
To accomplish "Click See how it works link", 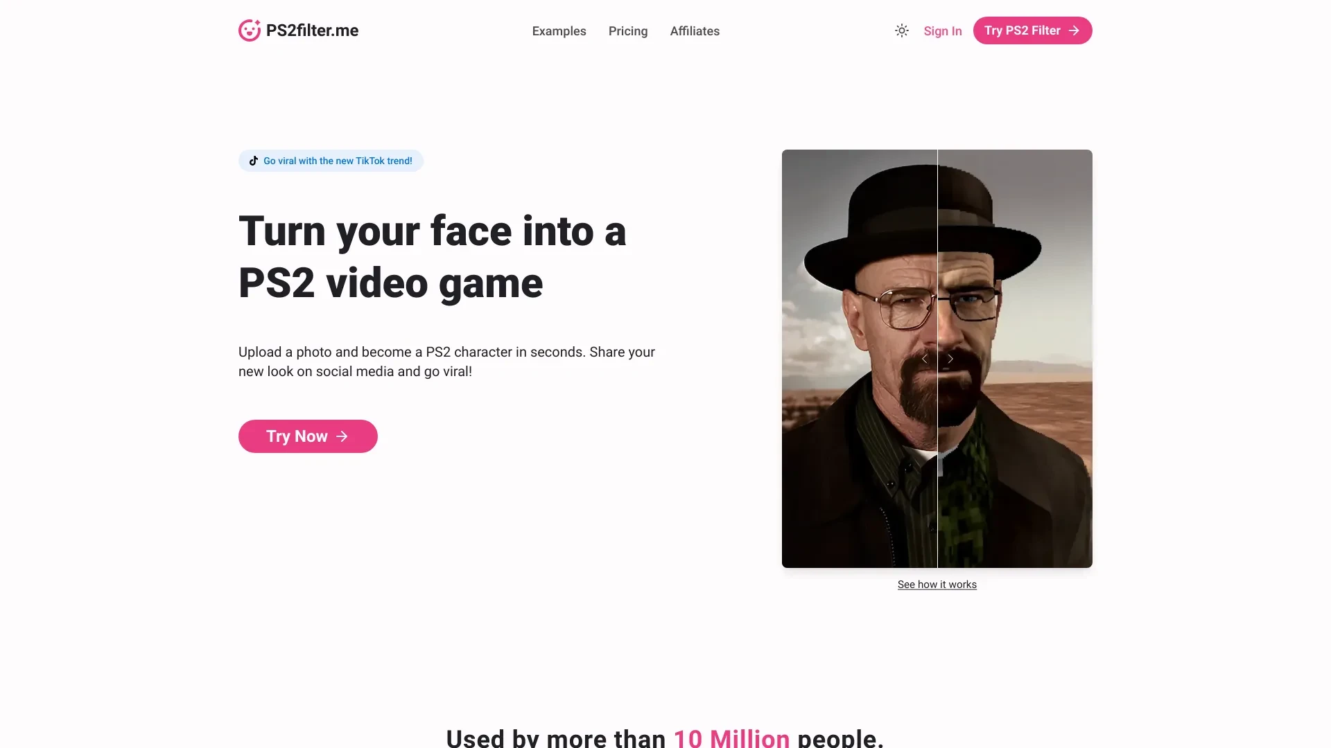I will [937, 584].
